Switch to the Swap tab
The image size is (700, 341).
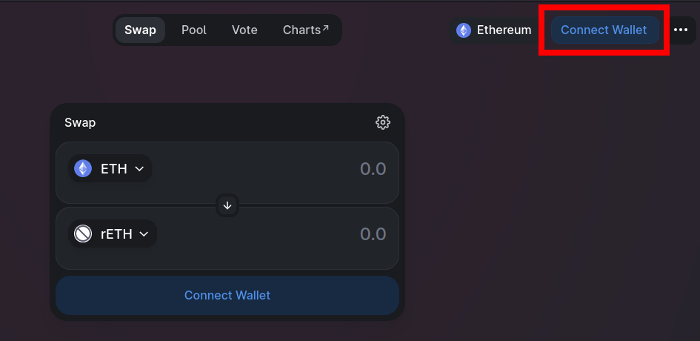pyautogui.click(x=140, y=30)
